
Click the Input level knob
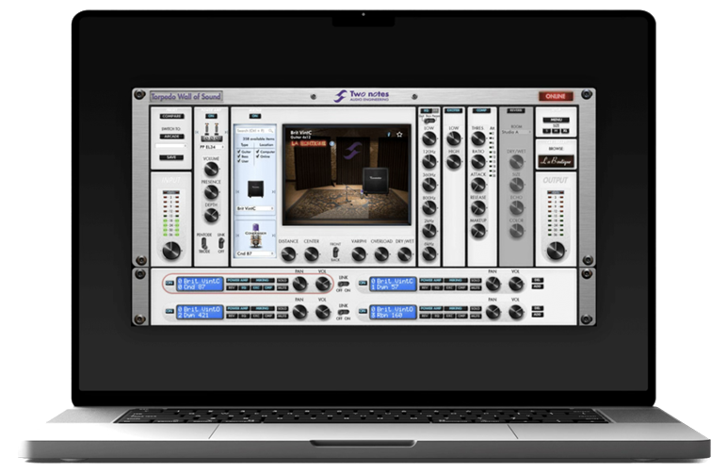tap(171, 251)
